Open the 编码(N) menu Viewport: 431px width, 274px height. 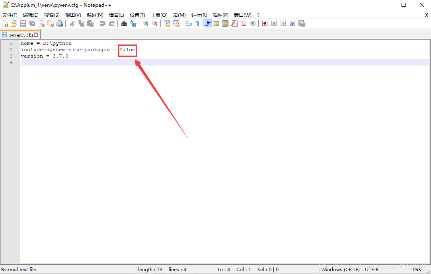pyautogui.click(x=95, y=15)
